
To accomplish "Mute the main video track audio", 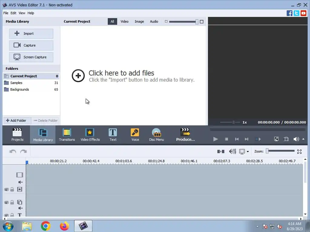I will [20, 182].
